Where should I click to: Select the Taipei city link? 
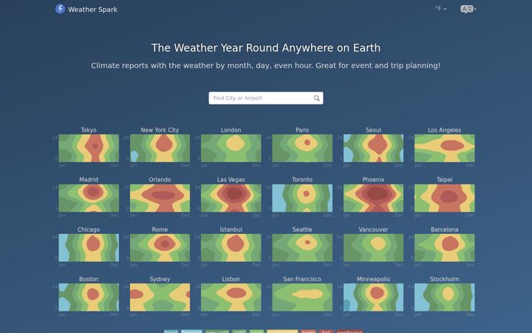445,180
